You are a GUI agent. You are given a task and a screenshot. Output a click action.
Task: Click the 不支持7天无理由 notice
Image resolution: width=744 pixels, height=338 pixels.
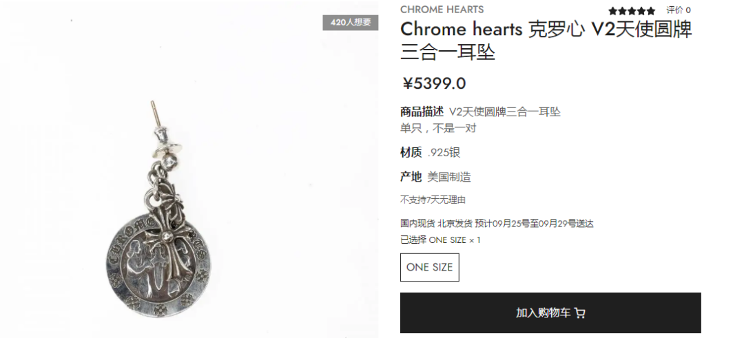433,200
